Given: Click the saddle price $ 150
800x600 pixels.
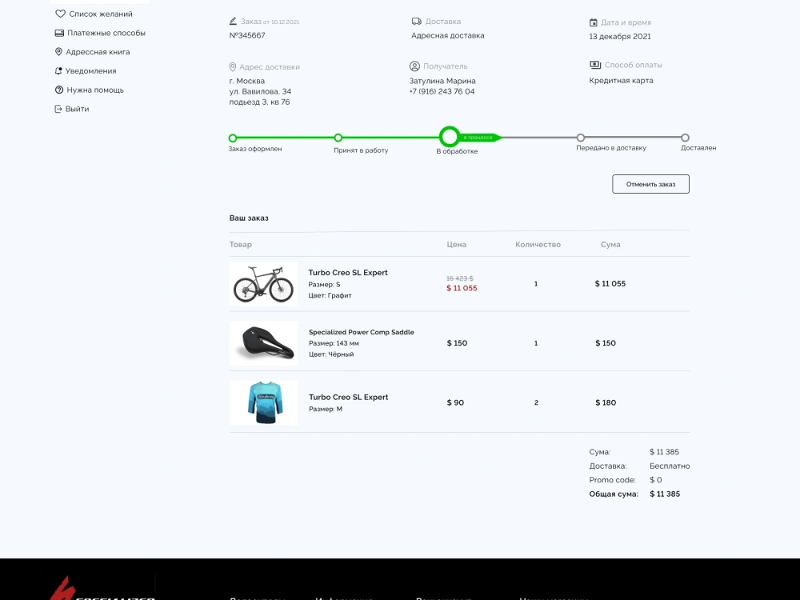Looking at the screenshot, I should point(457,343).
